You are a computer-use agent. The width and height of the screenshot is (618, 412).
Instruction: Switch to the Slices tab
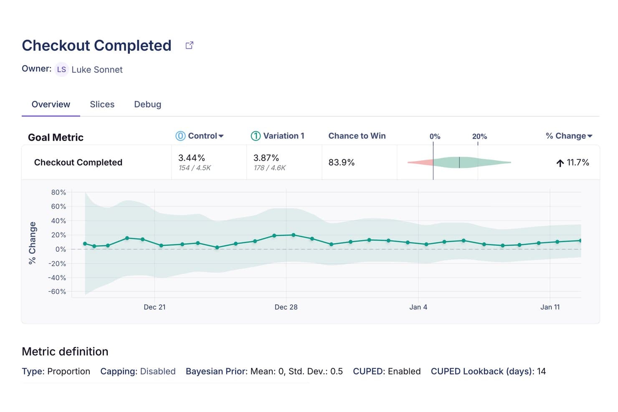point(102,104)
